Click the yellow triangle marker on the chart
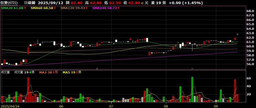Image resolution: width=256 pixels, height=108 pixels. click(x=97, y=68)
